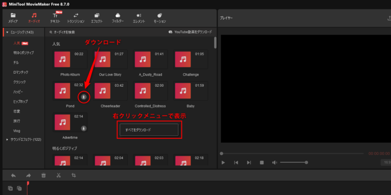391x195 pixels.
Task: Click the second track icon in timeline
Action: pos(19,188)
